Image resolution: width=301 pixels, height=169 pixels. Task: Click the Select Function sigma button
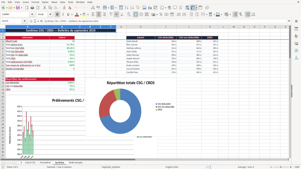pyautogui.click(x=35, y=21)
